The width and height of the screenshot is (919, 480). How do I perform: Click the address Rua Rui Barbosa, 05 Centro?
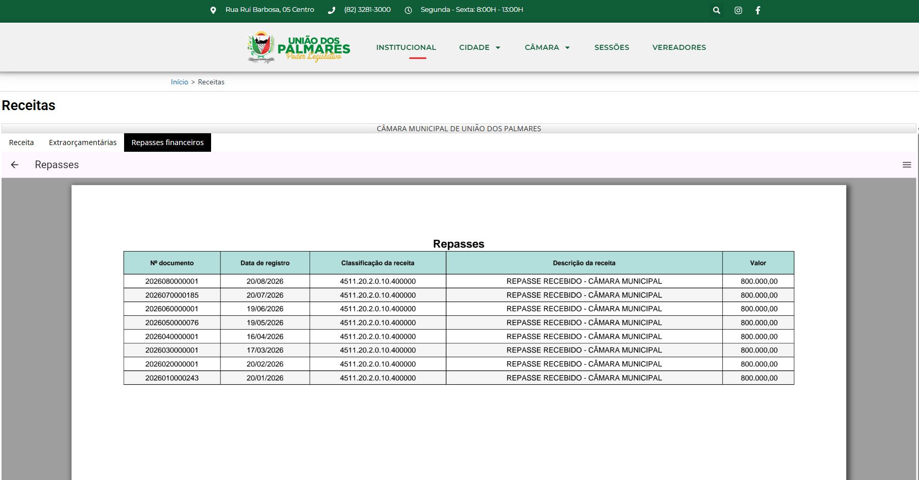(x=270, y=10)
